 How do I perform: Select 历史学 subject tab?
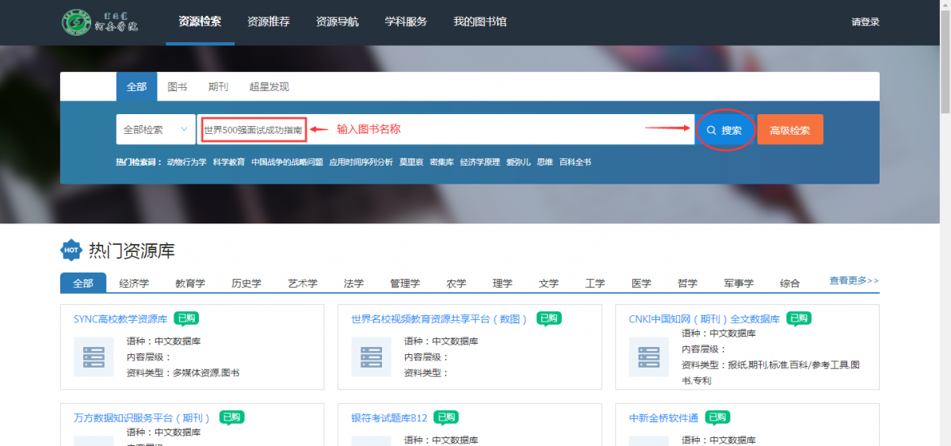coord(246,283)
